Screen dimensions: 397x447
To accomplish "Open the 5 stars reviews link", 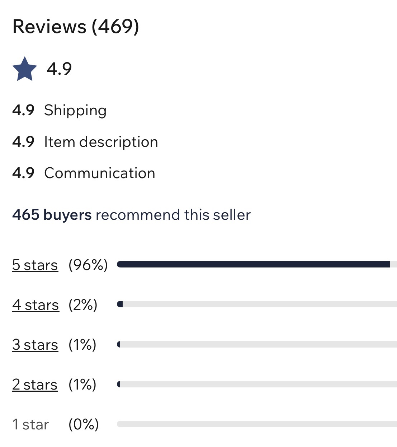I will pyautogui.click(x=35, y=265).
